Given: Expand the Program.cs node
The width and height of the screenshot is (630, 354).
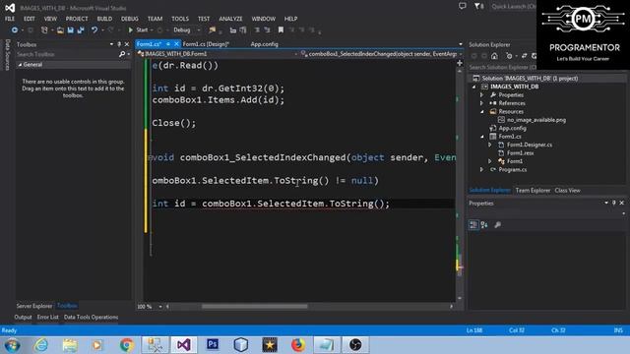Looking at the screenshot, I should pyautogui.click(x=481, y=170).
